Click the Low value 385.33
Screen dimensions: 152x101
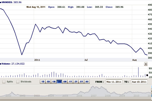pyautogui.click(x=99, y=7)
